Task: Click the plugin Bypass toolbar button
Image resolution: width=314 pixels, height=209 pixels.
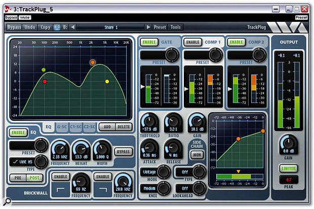Action: (14, 27)
